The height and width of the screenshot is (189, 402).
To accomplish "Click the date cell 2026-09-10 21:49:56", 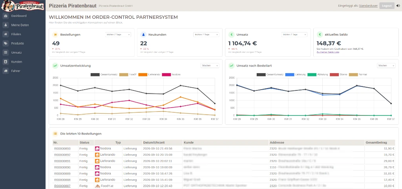I will click(x=158, y=149).
